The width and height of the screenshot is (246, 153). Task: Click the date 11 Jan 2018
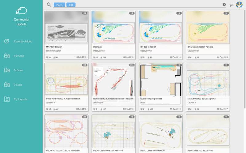pyautogui.click(x=175, y=109)
